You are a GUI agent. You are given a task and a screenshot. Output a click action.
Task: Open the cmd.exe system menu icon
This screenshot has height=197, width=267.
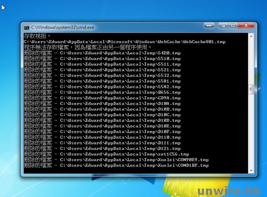[x=27, y=27]
